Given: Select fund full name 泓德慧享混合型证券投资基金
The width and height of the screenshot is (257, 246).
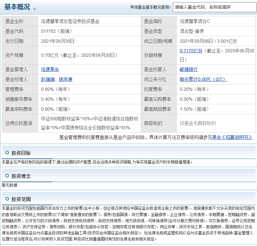Looking at the screenshot, I should tap(70, 21).
